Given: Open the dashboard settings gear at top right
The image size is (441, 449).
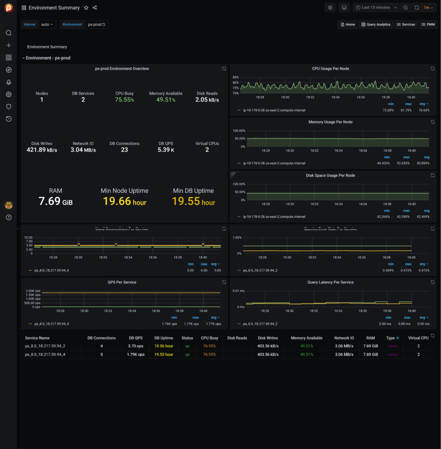Looking at the screenshot, I should click(330, 7).
